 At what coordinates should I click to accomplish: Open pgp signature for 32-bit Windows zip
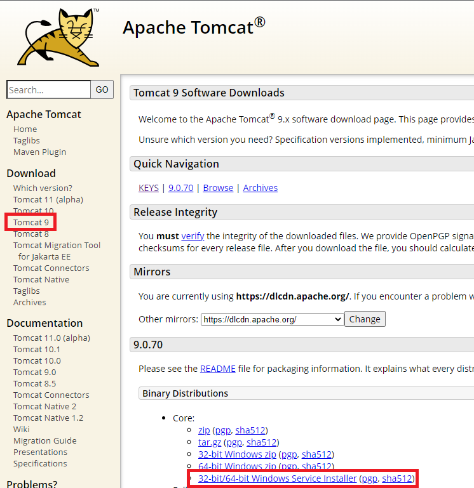[289, 454]
